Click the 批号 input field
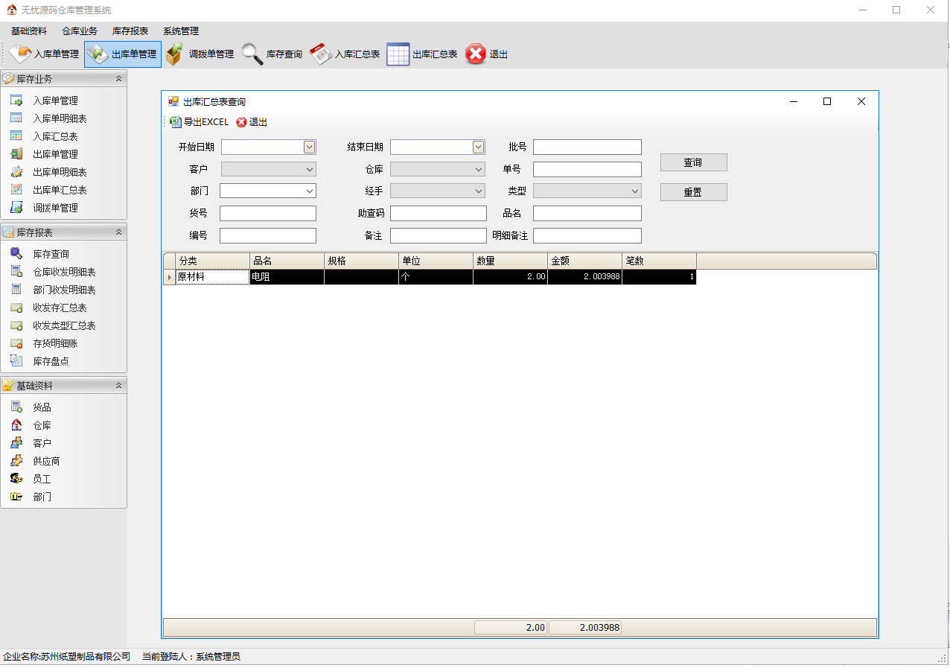950x668 pixels. pos(587,147)
